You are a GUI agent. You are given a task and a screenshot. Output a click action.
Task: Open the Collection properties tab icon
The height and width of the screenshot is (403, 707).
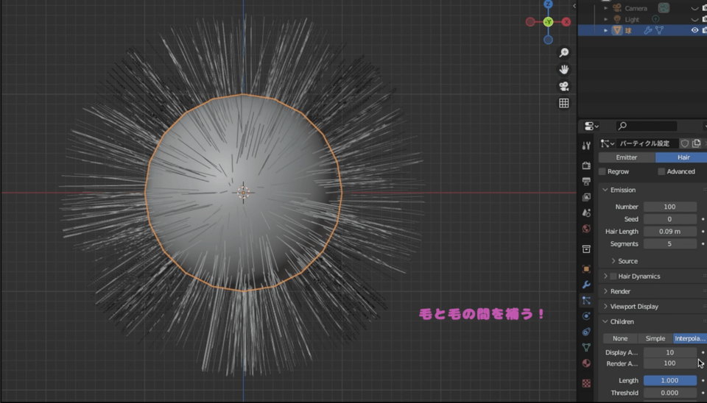[586, 249]
